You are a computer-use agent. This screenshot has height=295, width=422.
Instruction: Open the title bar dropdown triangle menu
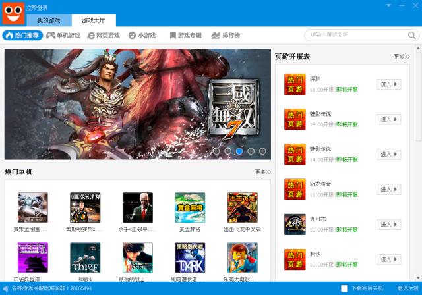click(388, 5)
